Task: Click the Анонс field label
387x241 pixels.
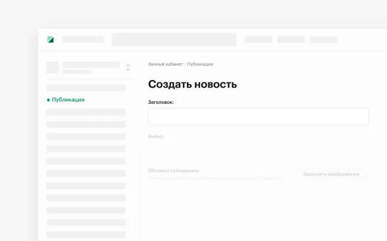Action: tap(156, 136)
